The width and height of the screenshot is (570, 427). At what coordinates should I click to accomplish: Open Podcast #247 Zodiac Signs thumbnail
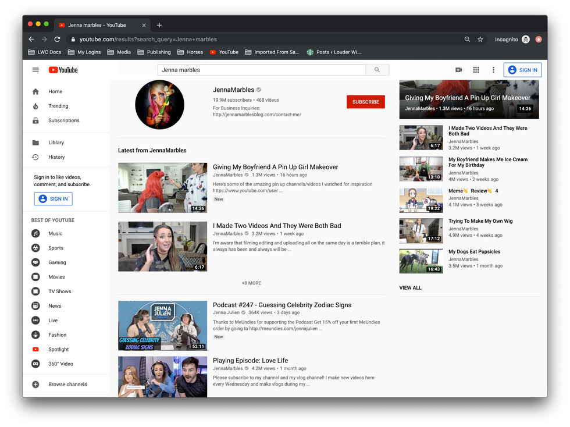pos(162,326)
